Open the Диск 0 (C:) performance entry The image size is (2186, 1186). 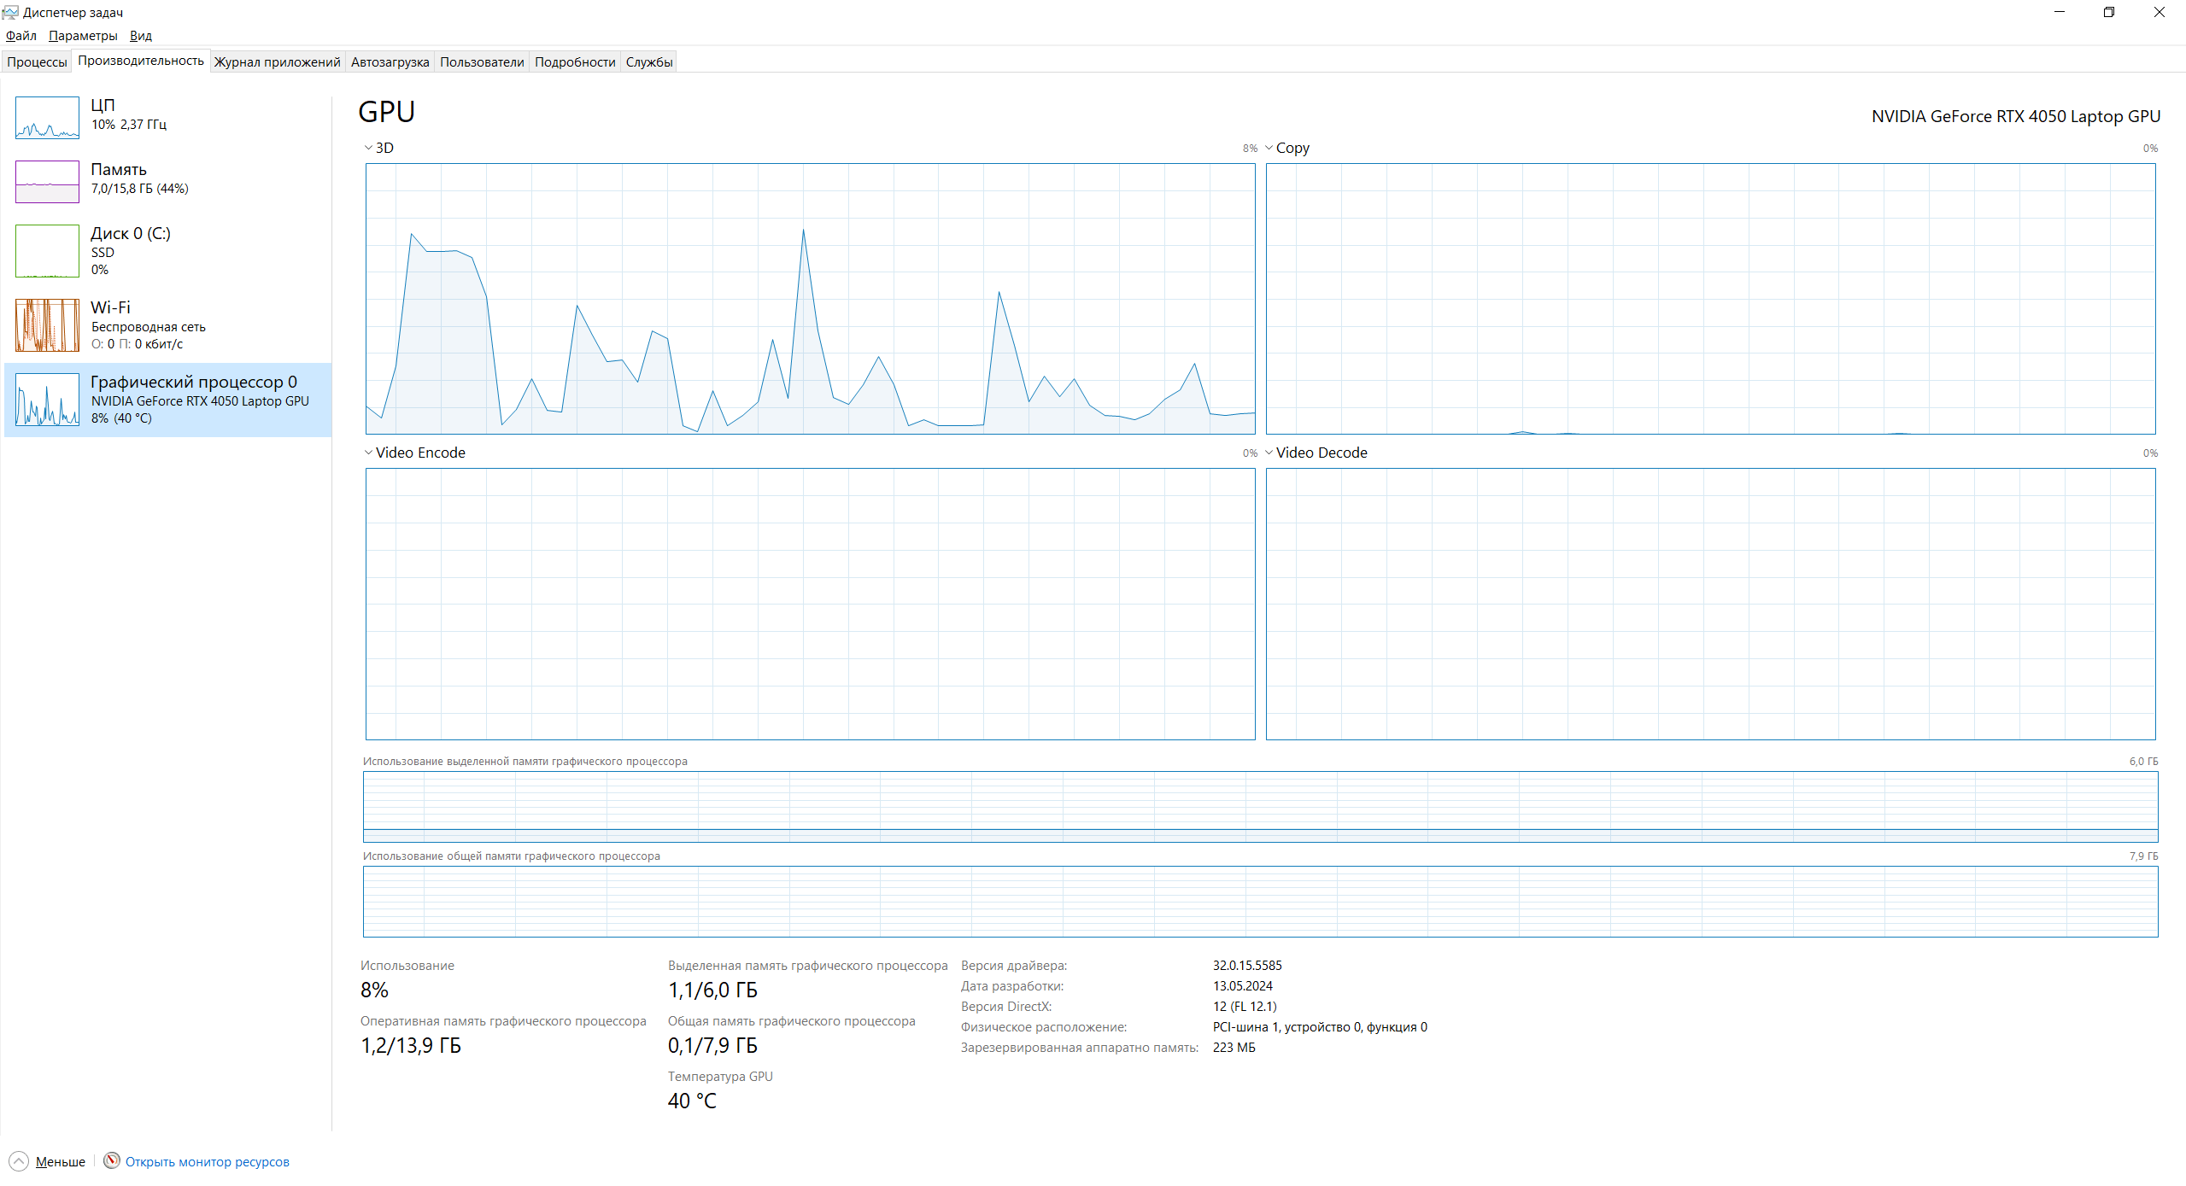pyautogui.click(x=130, y=234)
